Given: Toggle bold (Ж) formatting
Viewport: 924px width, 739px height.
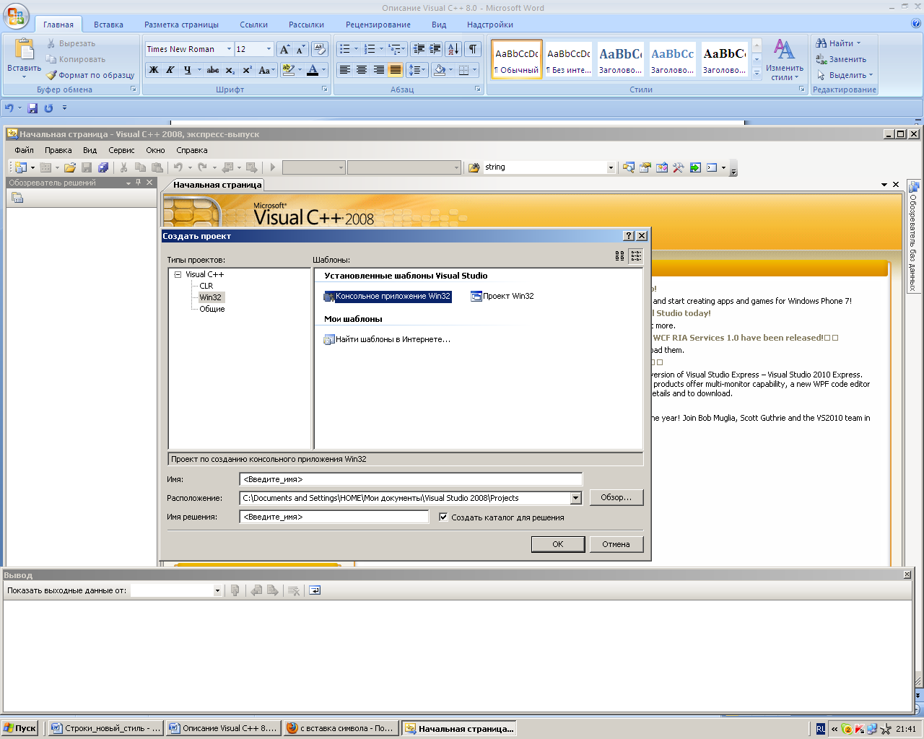Looking at the screenshot, I should 154,70.
